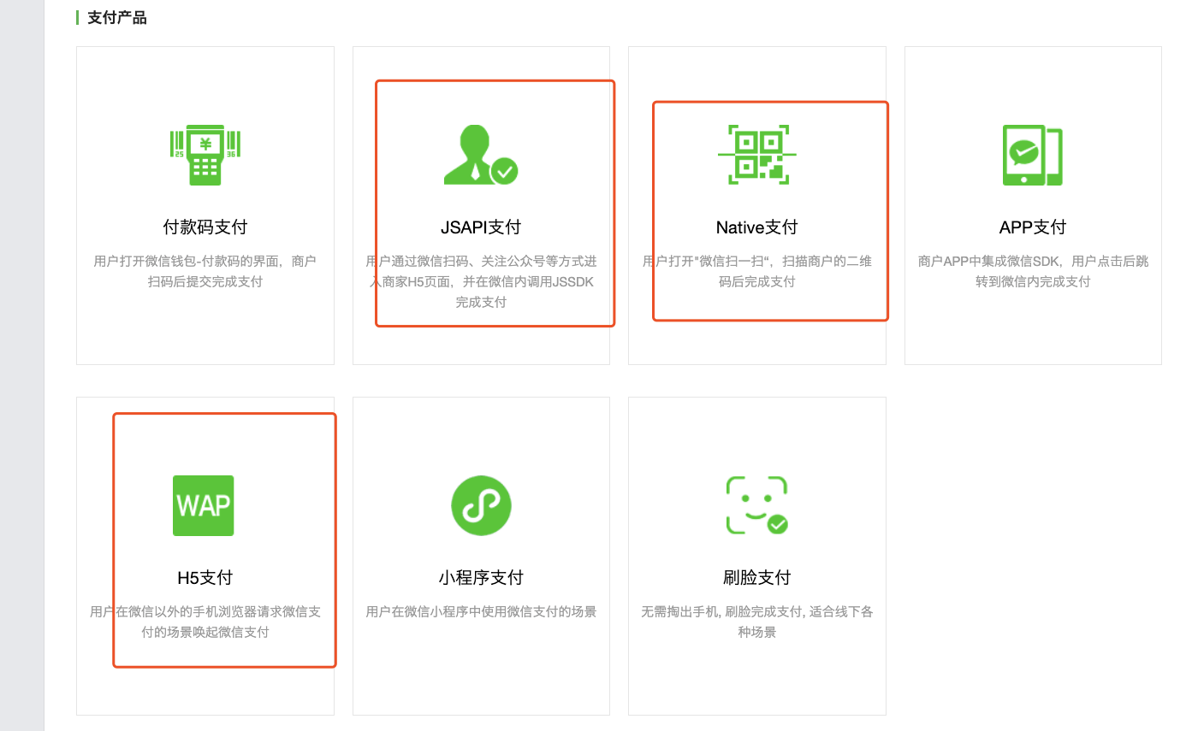
Task: Click the 支付产品 section heading
Action: (x=117, y=18)
